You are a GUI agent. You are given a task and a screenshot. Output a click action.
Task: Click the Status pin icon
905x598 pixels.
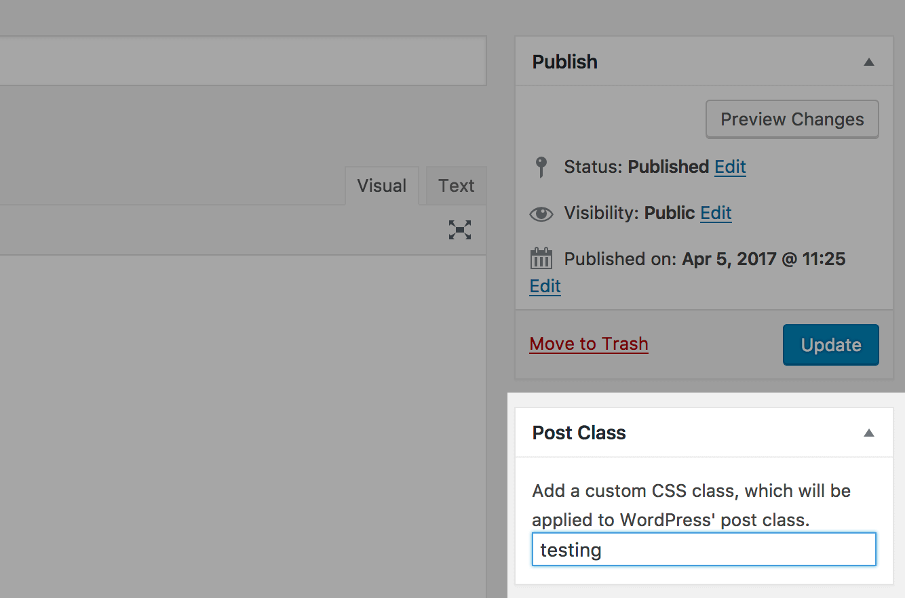(541, 167)
